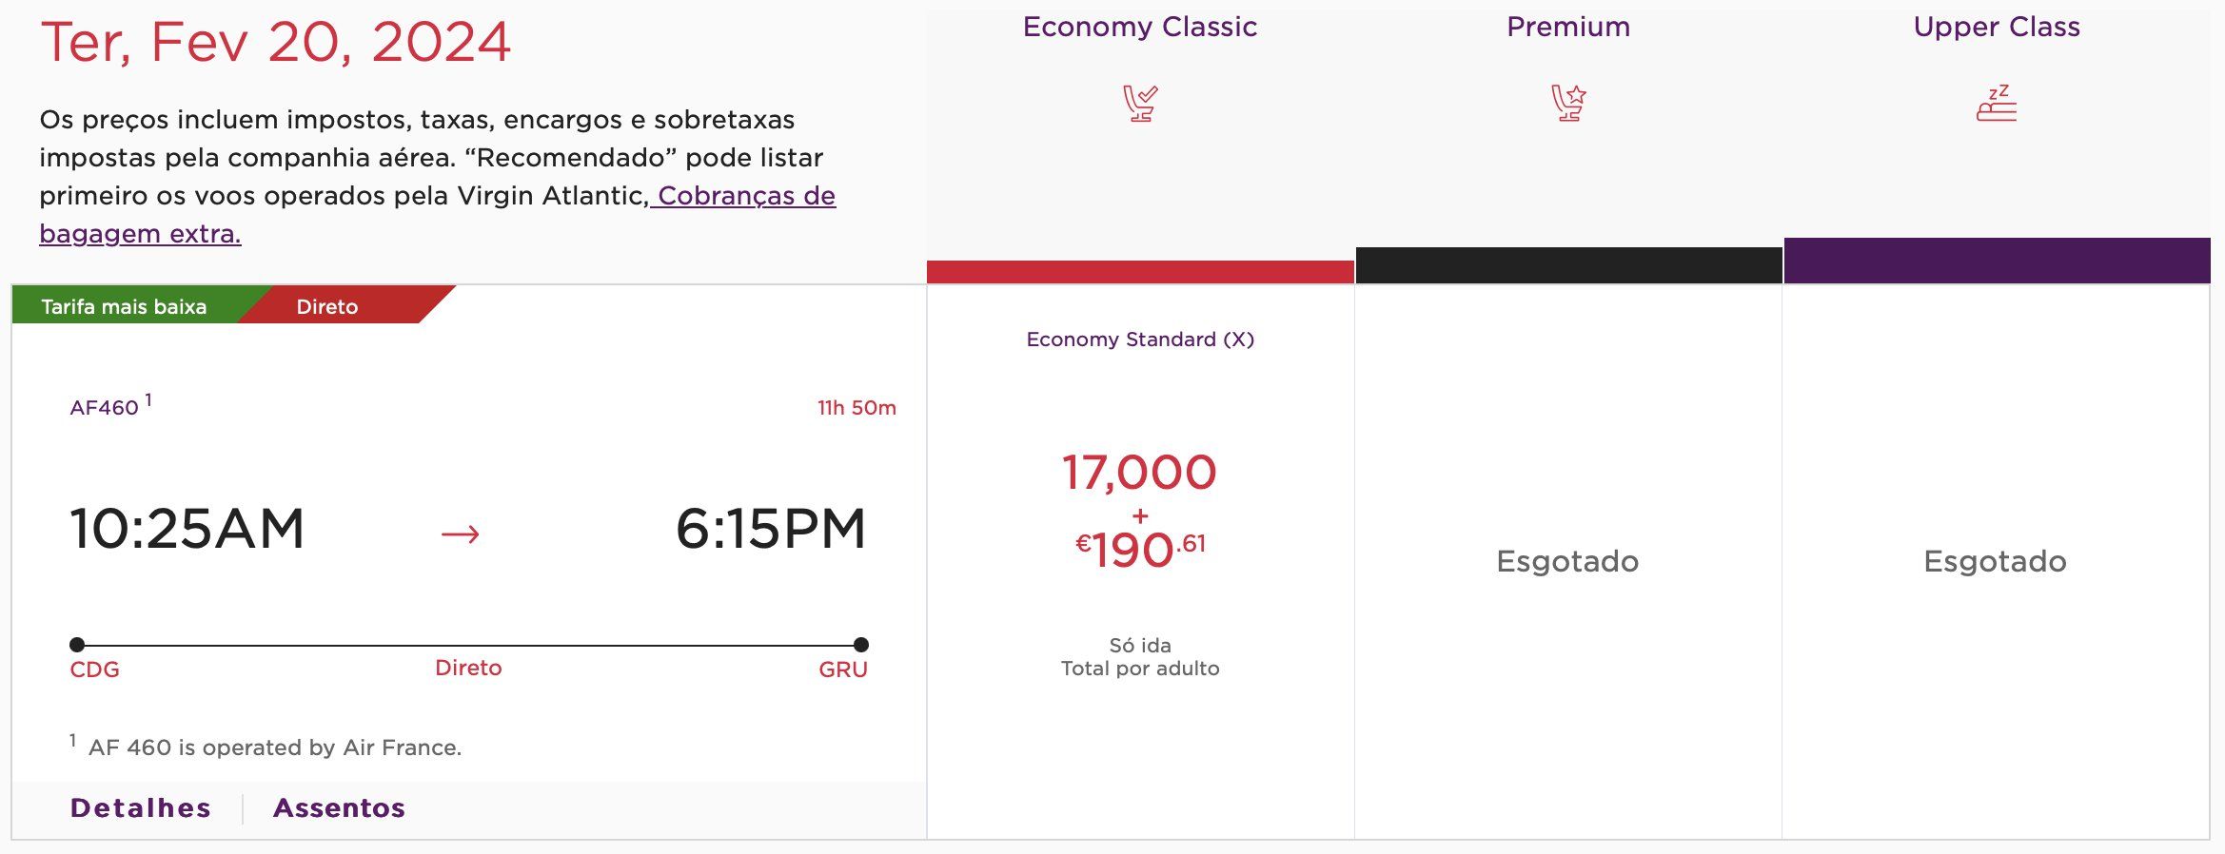Click the Economy Classic seat checkmark icon

[x=1140, y=103]
